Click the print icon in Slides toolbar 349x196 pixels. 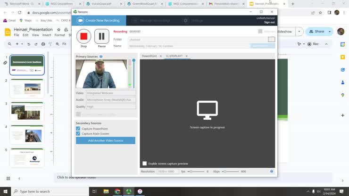coord(43,44)
